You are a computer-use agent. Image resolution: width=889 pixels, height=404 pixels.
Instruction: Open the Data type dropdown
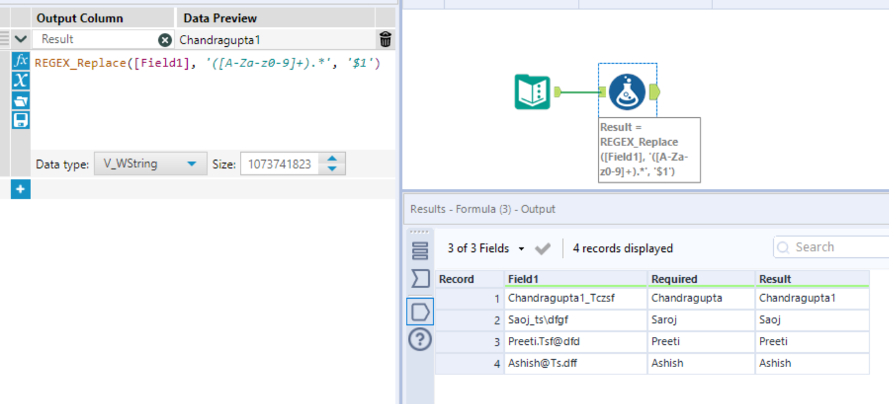click(150, 164)
